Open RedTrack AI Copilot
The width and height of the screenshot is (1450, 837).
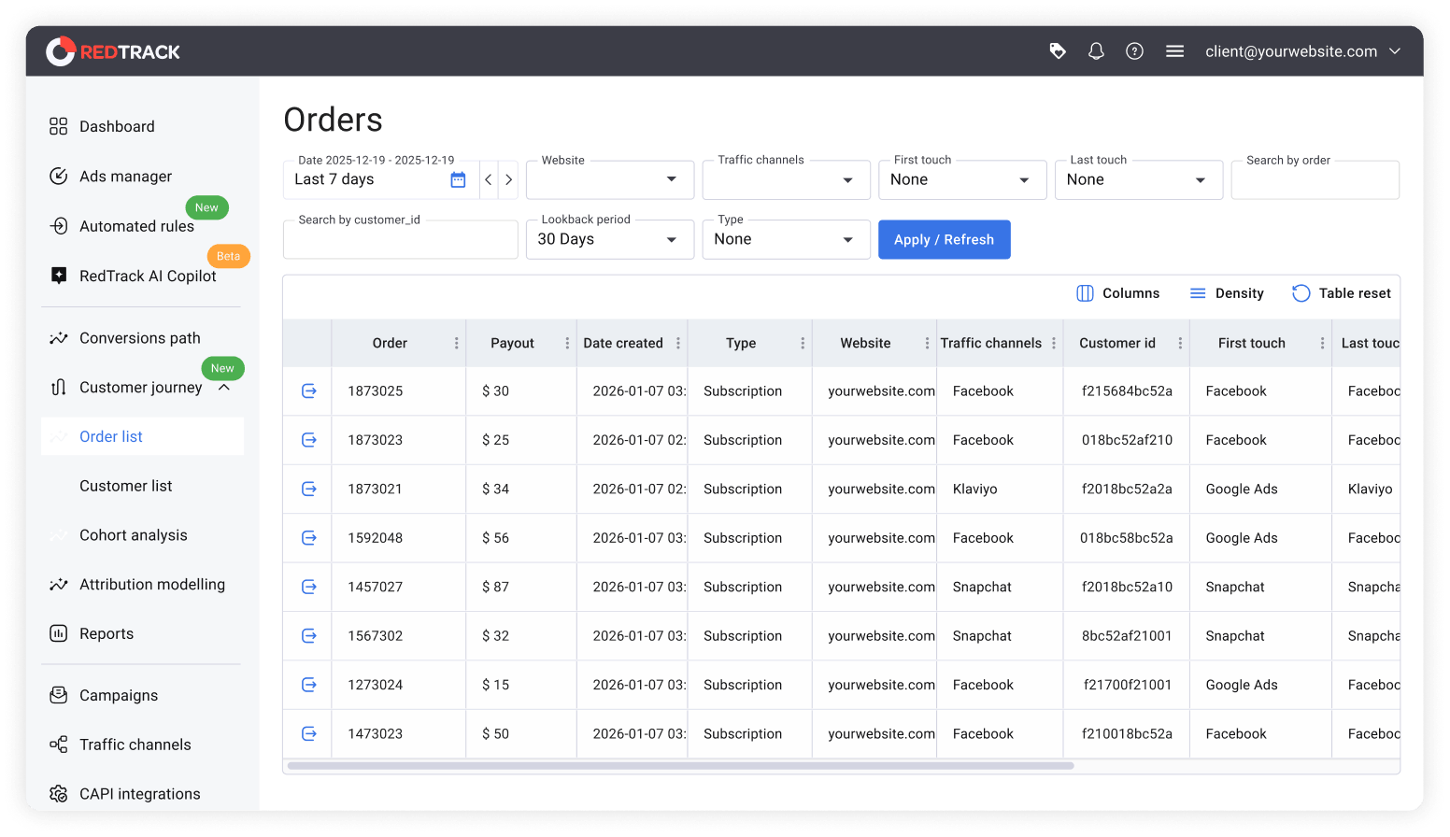[148, 276]
